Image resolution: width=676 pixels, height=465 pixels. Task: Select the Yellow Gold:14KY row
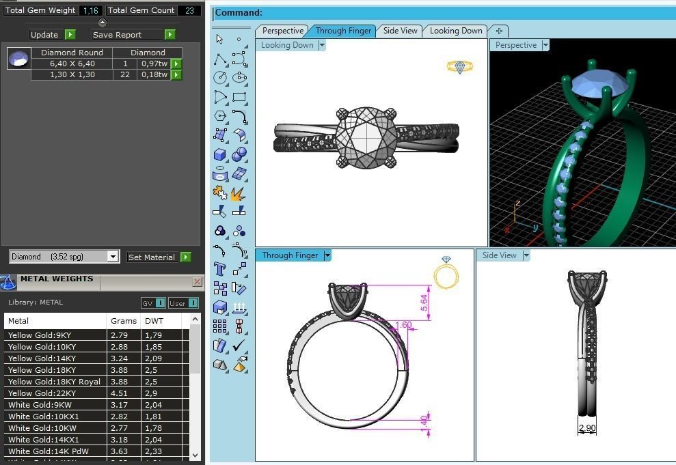(96, 358)
